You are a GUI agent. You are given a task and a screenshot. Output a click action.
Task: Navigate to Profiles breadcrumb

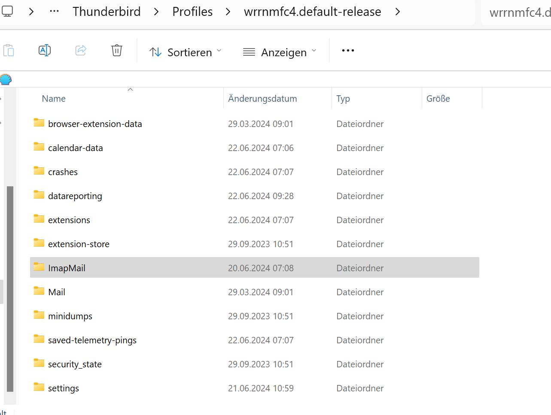pos(192,12)
